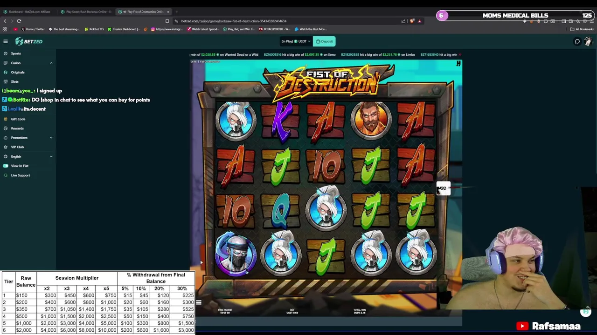The image size is (597, 335).
Task: Click the BetZed logo
Action: point(29,41)
